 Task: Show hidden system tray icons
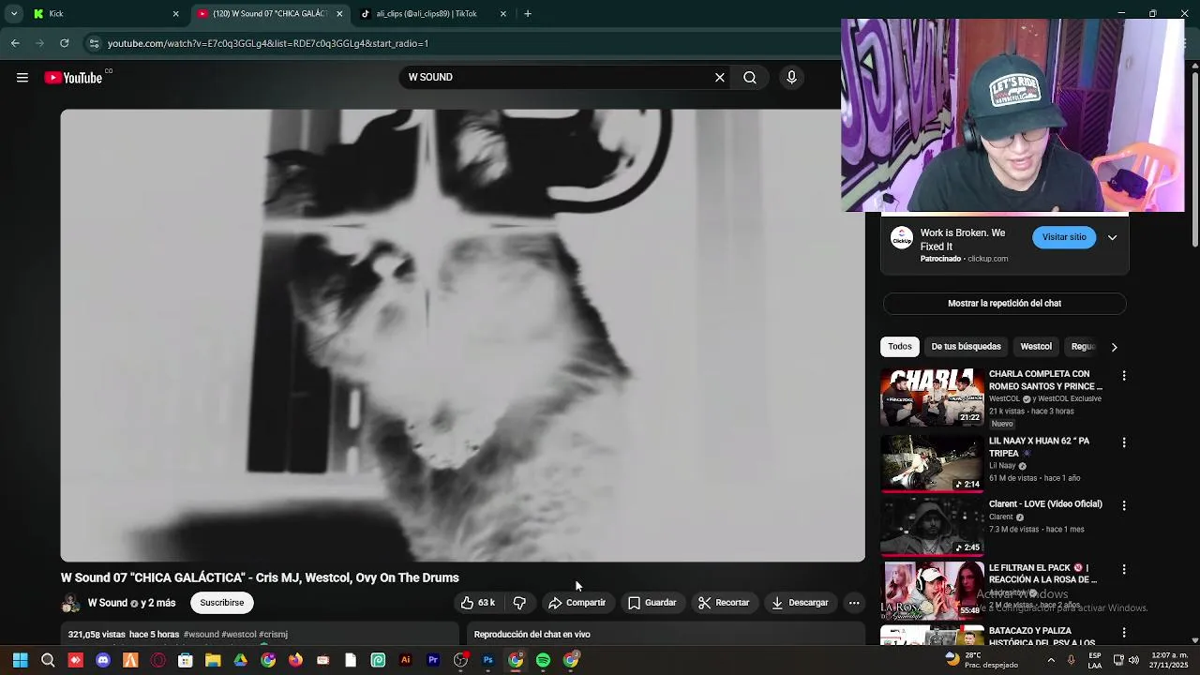(1050, 660)
